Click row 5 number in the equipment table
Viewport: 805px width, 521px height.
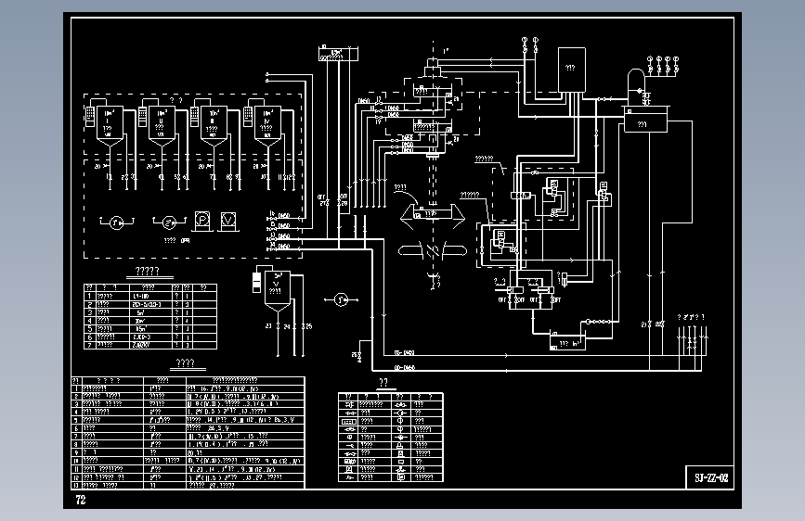[90, 329]
